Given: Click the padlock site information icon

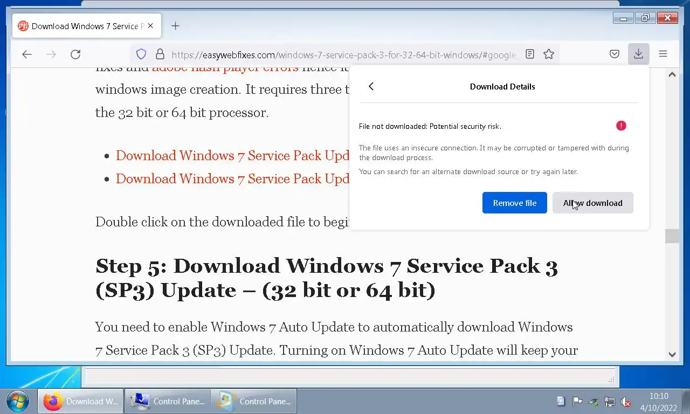Looking at the screenshot, I should point(160,54).
